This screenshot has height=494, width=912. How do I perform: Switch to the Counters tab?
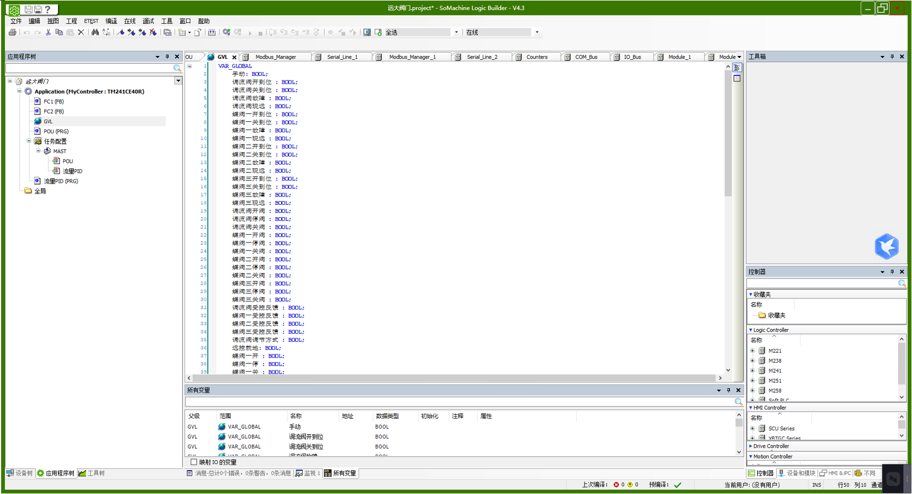pos(536,57)
